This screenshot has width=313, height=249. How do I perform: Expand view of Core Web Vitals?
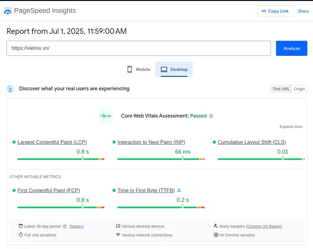point(291,127)
